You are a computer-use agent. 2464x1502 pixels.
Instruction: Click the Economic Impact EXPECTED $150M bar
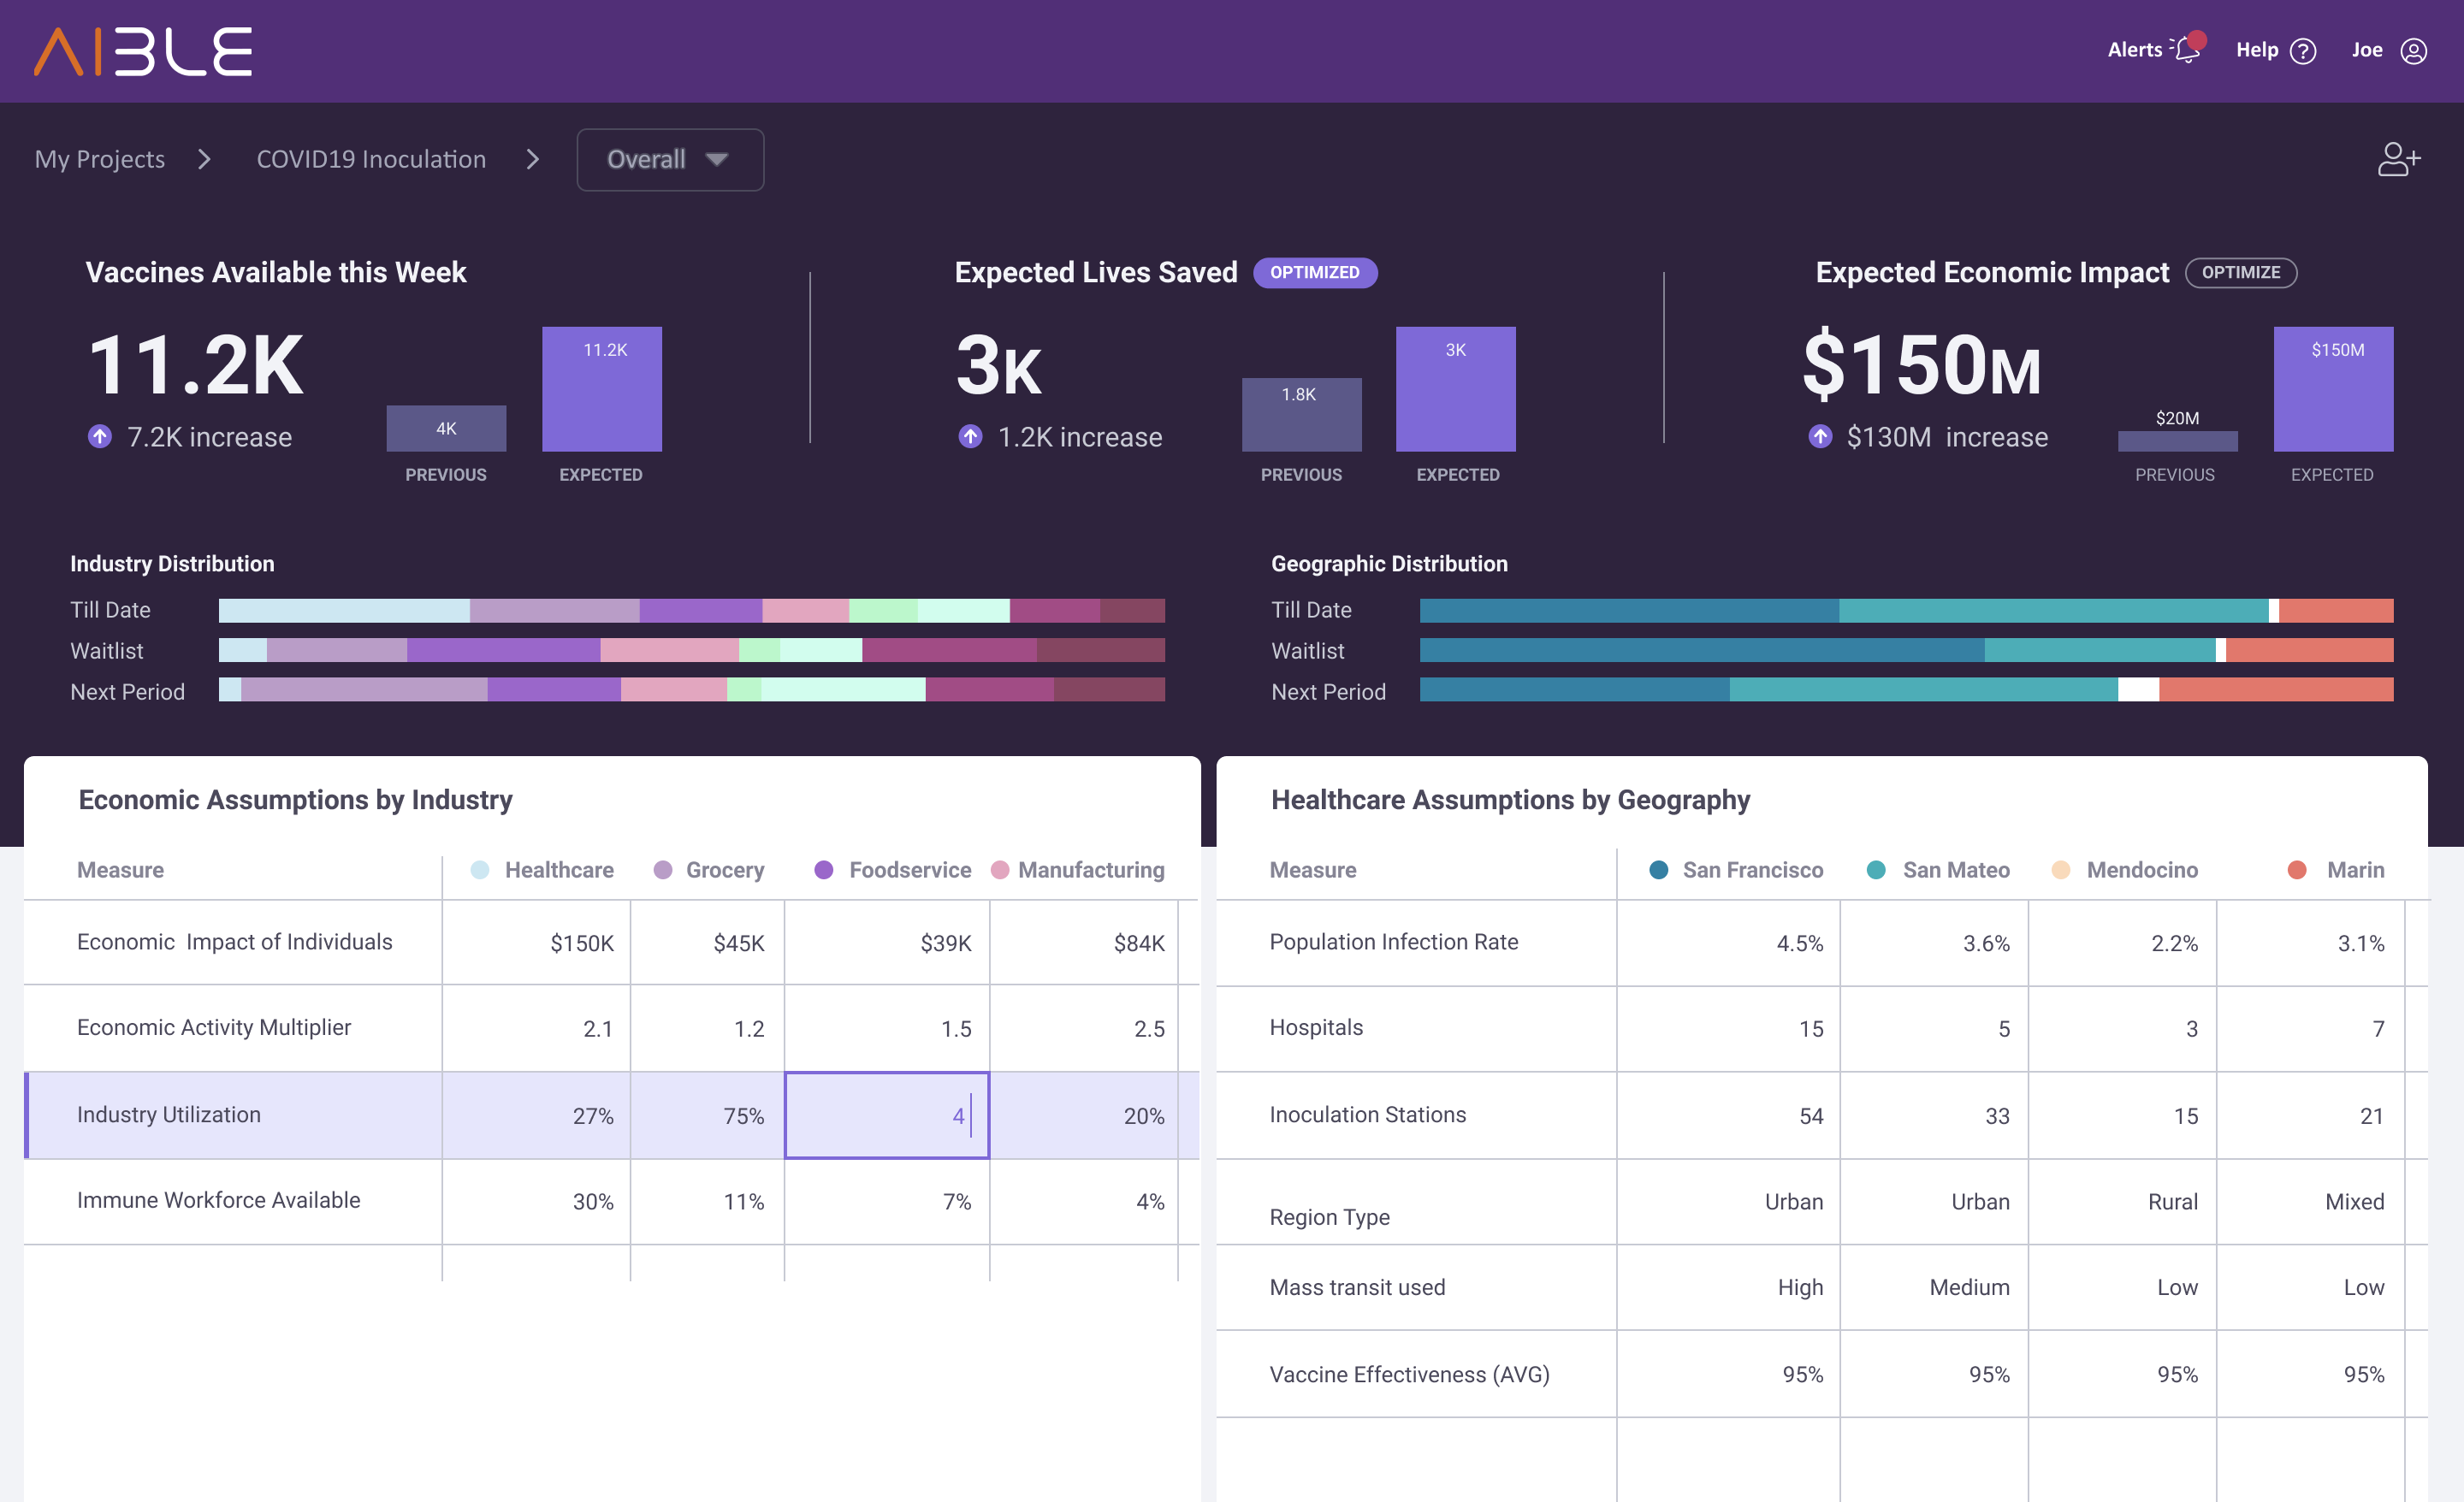(x=2334, y=389)
